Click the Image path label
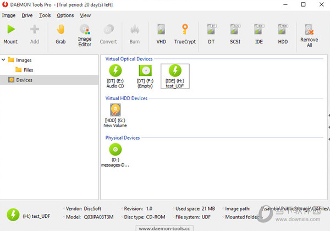The height and width of the screenshot is (231, 330). coord(238,208)
